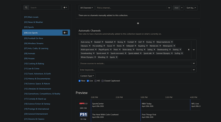Open the Content Type dropdown
The image size is (221, 122).
point(87,76)
